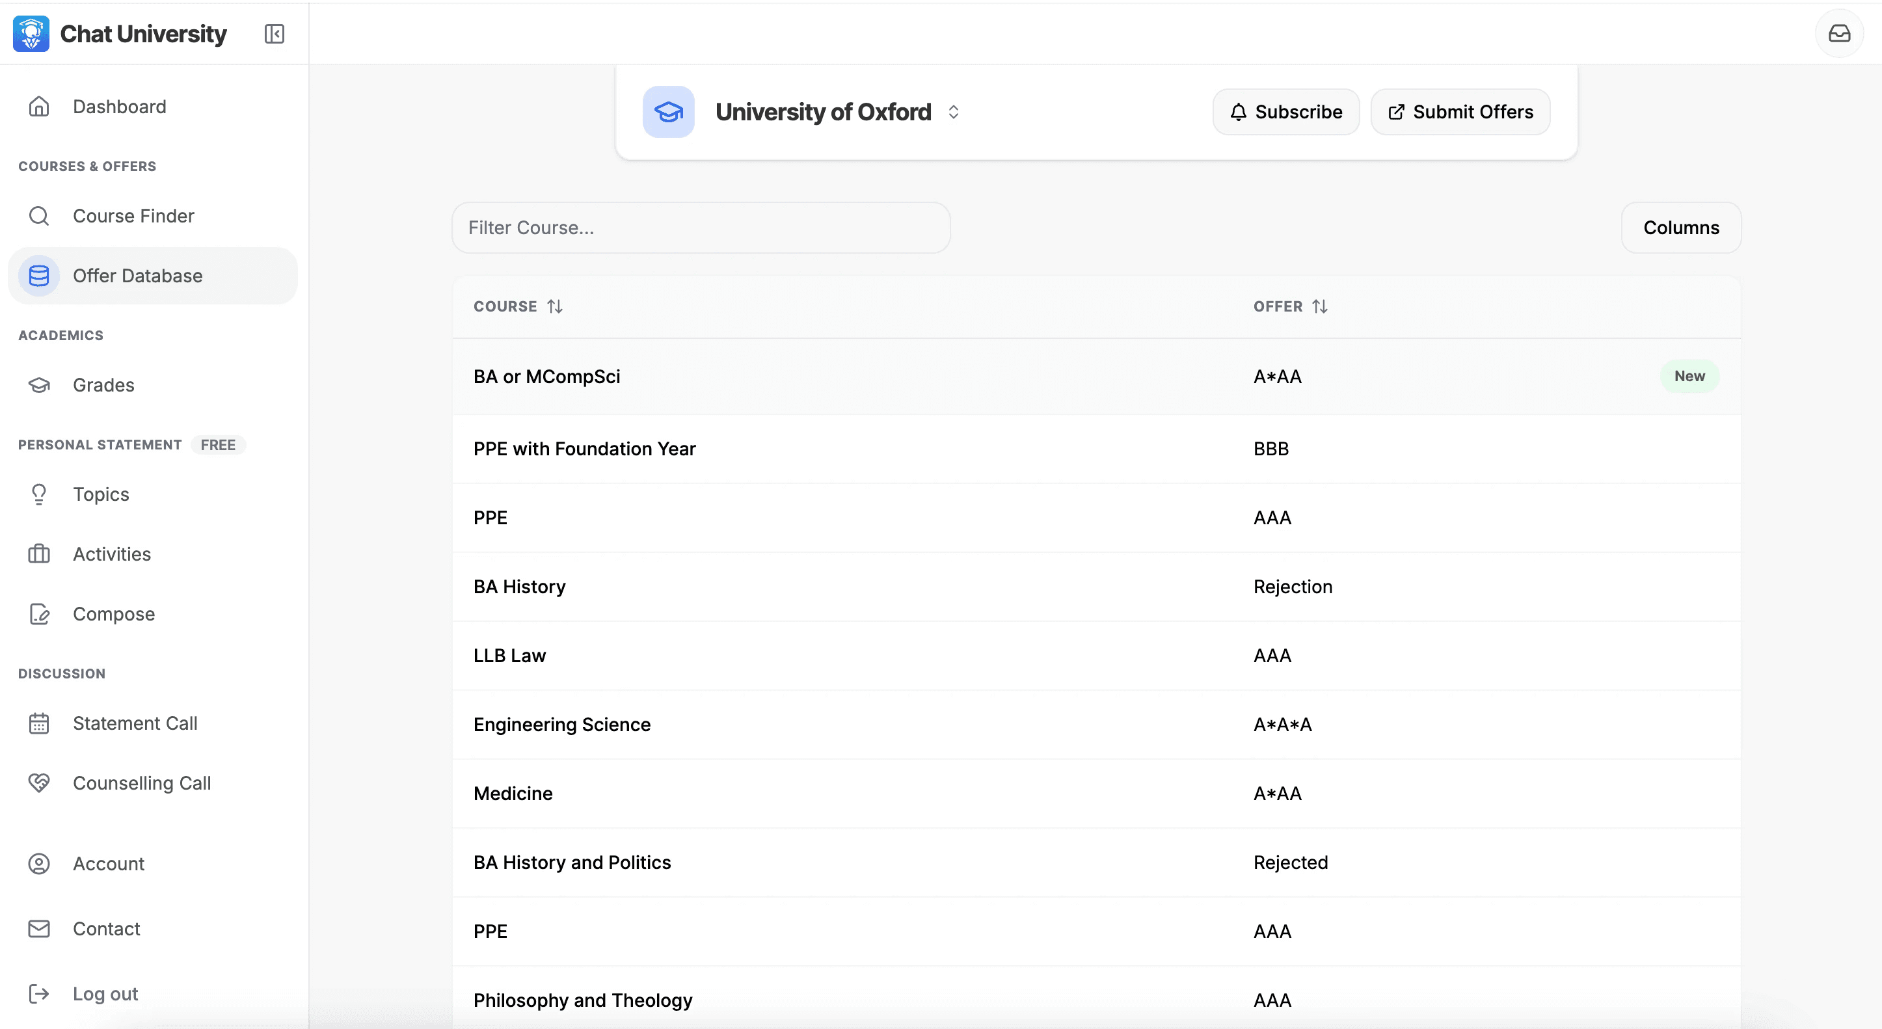Open Dashboard from the sidebar

click(153, 107)
